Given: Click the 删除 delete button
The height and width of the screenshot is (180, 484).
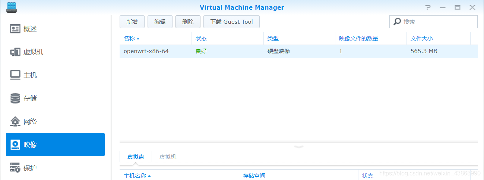Looking at the screenshot, I should 188,22.
